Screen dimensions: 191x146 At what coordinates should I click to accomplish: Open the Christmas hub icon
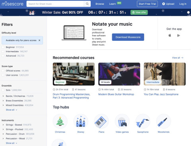60,121
